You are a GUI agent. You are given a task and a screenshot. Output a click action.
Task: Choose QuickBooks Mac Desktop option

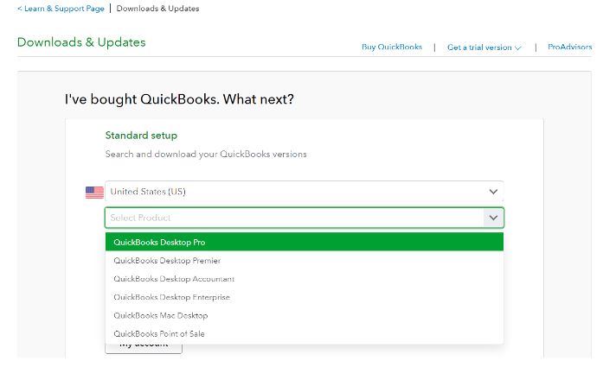[x=305, y=315]
